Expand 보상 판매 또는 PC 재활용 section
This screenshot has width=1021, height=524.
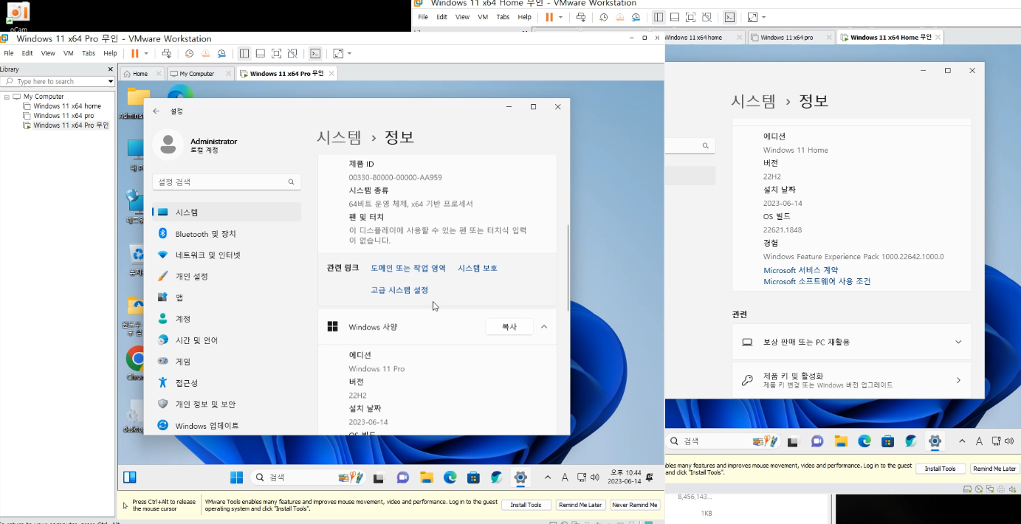(x=851, y=342)
